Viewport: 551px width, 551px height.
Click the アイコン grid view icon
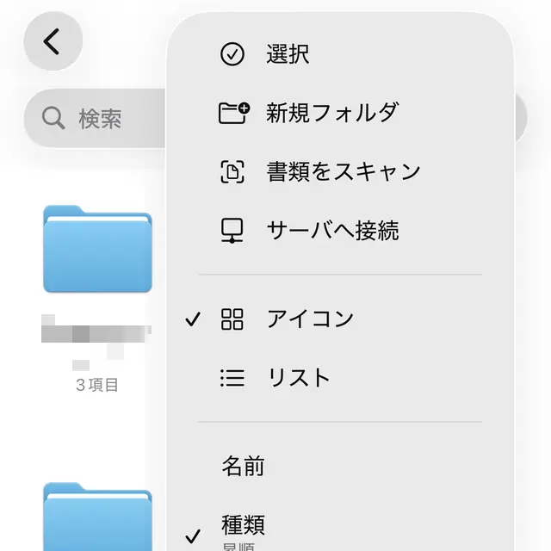click(232, 319)
